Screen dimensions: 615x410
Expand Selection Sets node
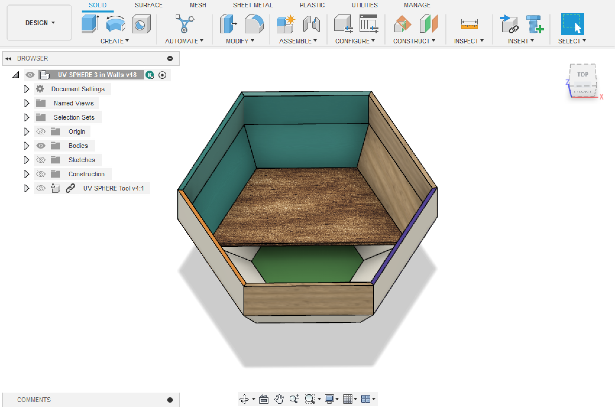point(26,117)
